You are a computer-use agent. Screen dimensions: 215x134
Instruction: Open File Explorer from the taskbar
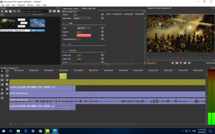18,131
